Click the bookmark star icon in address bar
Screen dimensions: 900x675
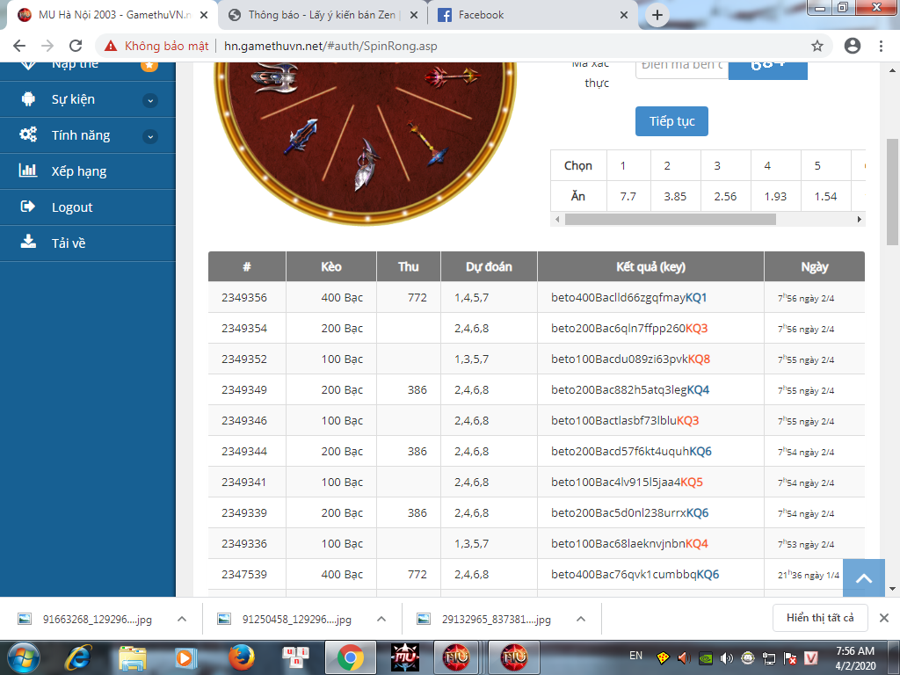coord(817,46)
